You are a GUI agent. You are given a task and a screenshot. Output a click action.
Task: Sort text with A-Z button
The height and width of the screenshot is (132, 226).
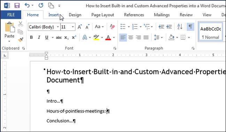click(x=180, y=27)
